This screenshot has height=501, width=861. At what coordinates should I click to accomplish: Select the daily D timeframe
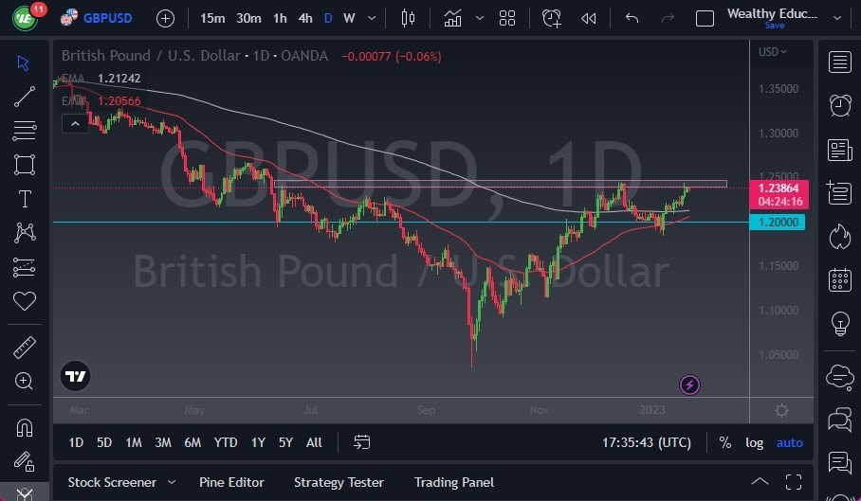328,18
